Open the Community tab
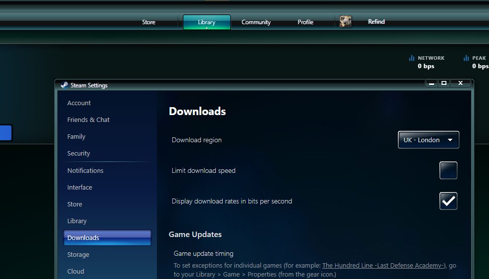Screen dimensions: 489x279 pyautogui.click(x=256, y=22)
